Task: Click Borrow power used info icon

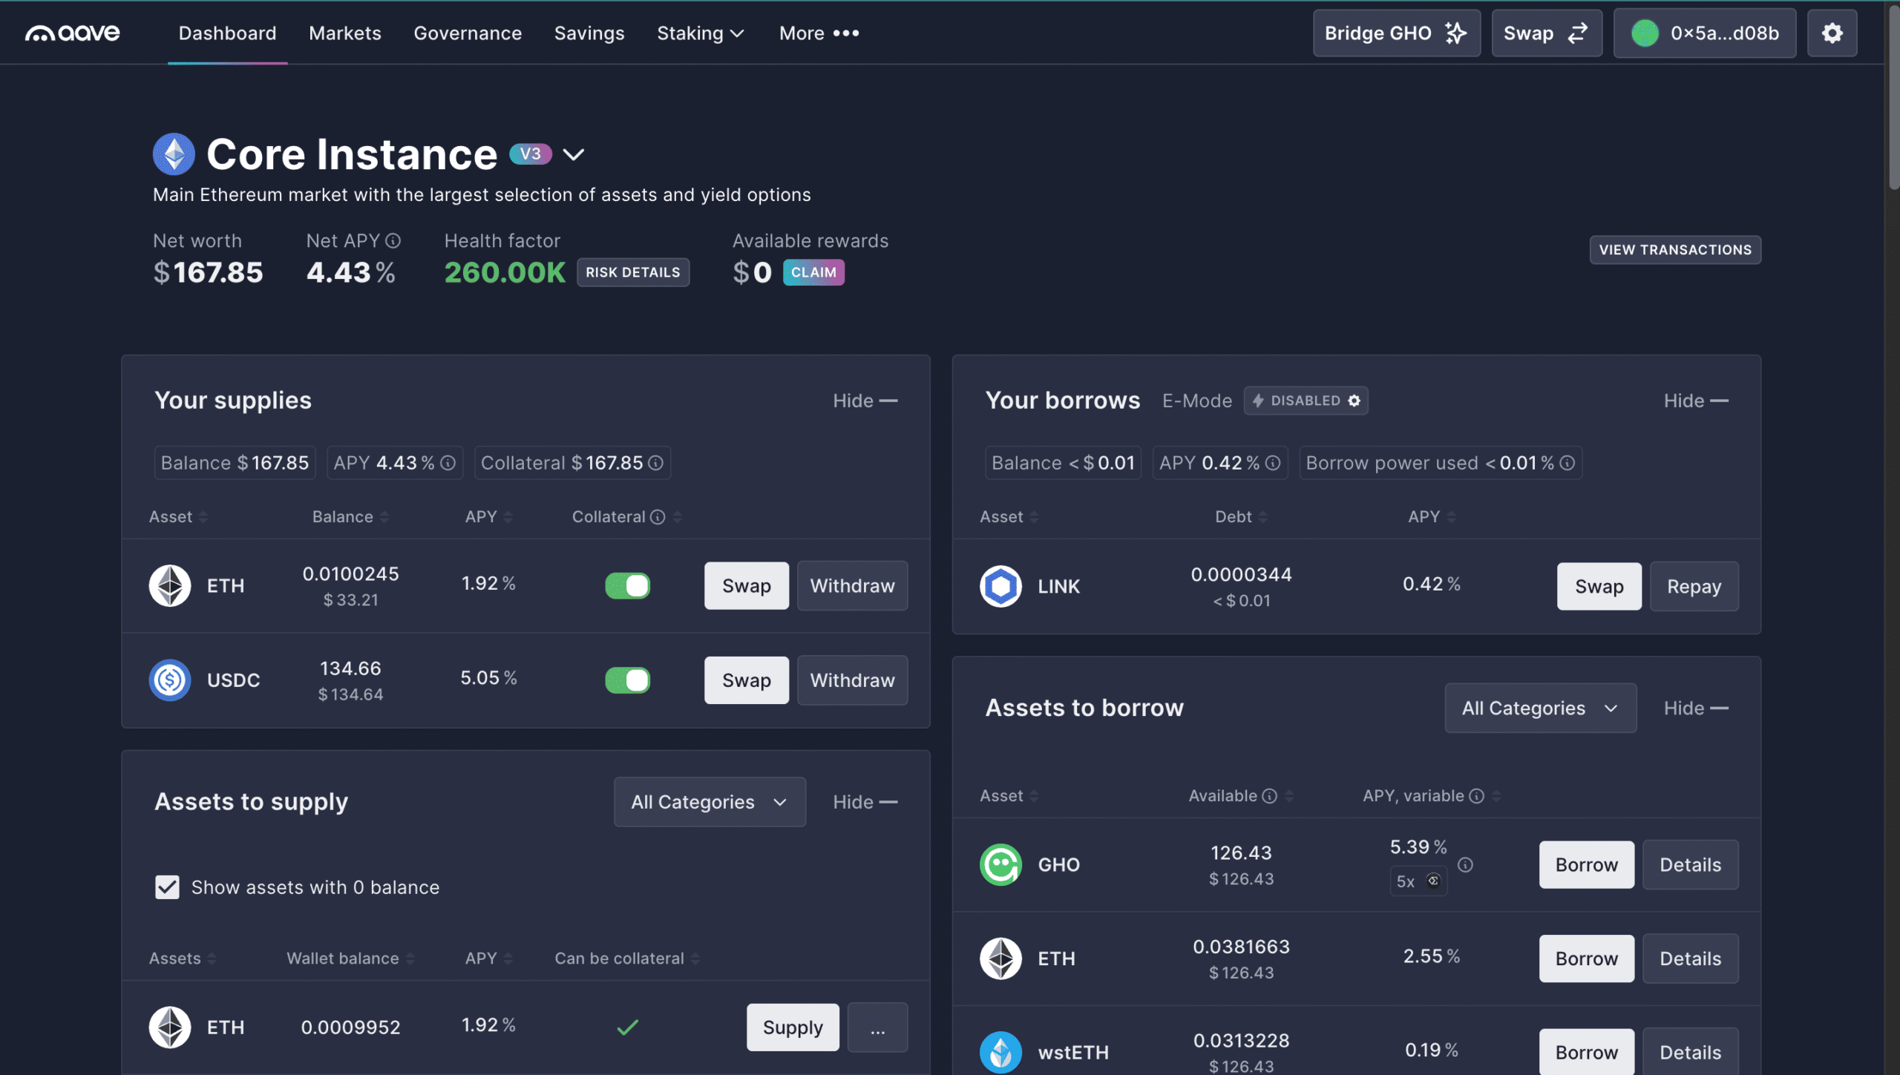Action: [x=1567, y=463]
